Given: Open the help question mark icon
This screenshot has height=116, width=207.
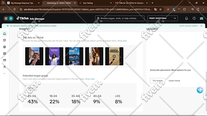Looking at the screenshot, I should click(x=194, y=18).
